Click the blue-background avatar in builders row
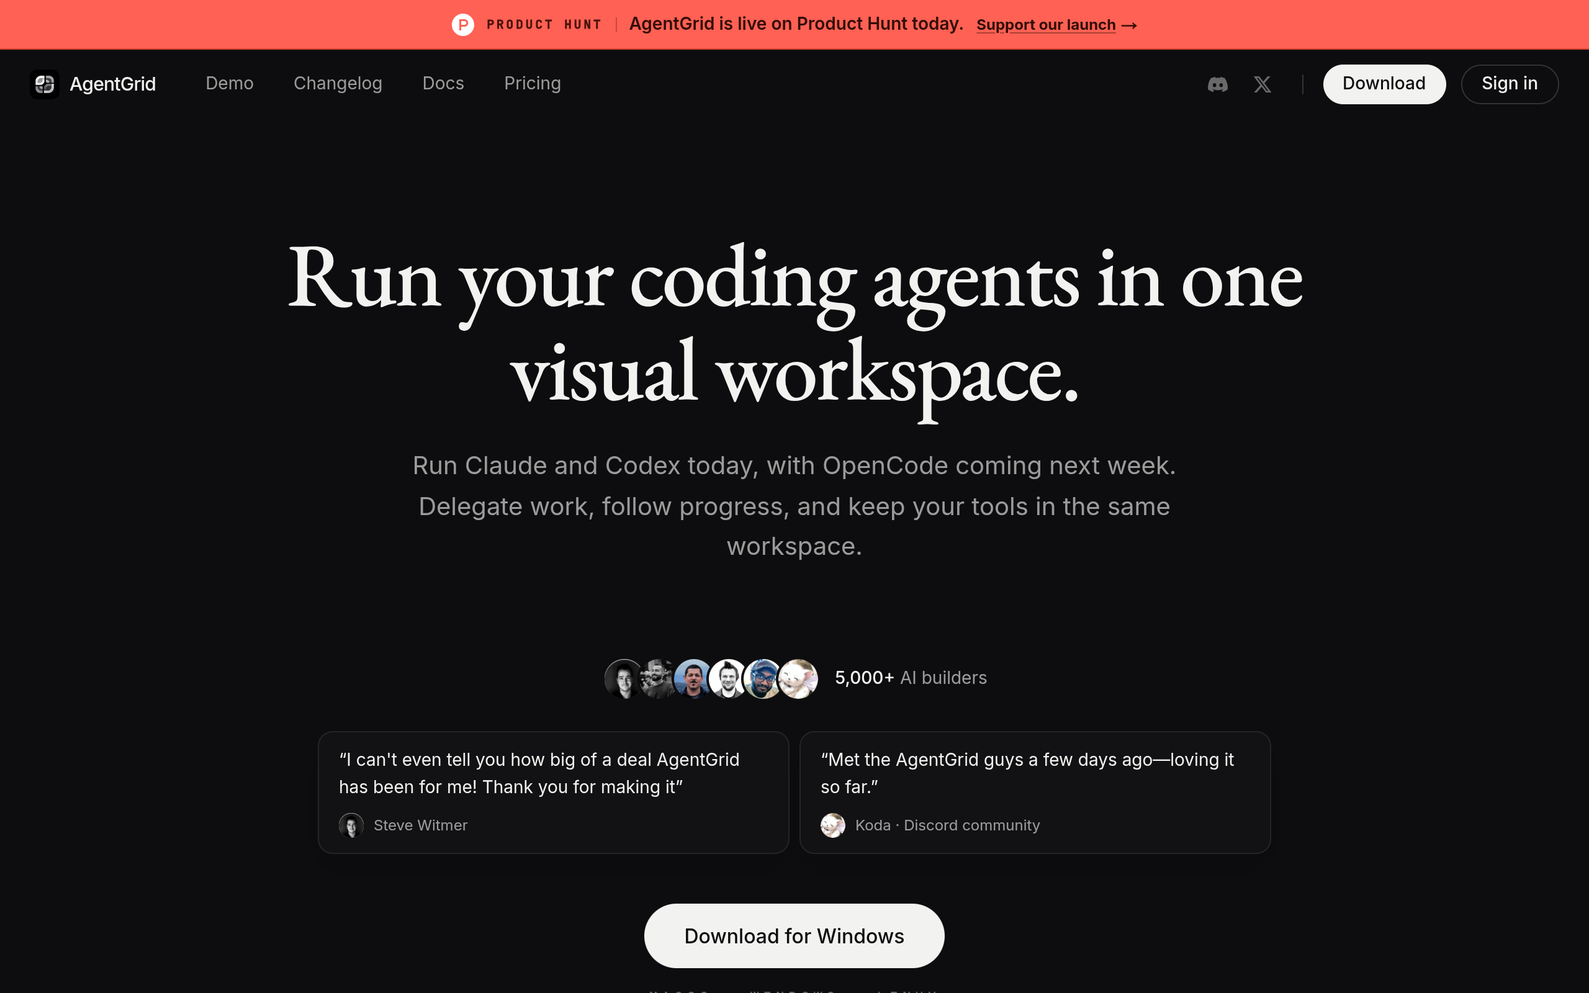1589x993 pixels. [x=693, y=678]
